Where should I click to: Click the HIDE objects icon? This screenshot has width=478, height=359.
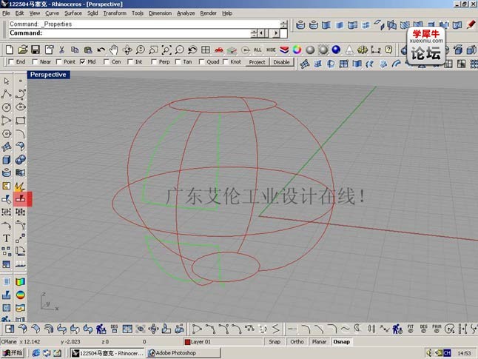pos(271,50)
